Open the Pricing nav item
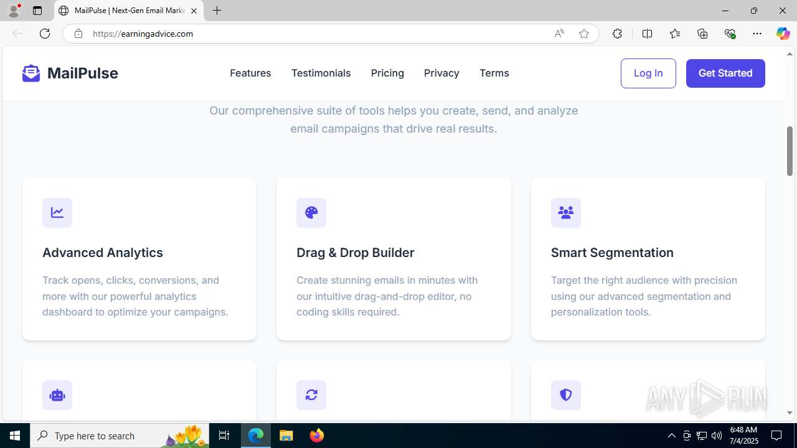Viewport: 797px width, 448px height. point(387,73)
